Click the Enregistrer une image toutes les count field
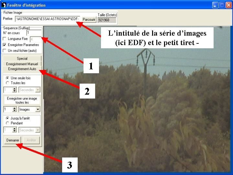The height and width of the screenshot is (175, 233). (x=8, y=110)
